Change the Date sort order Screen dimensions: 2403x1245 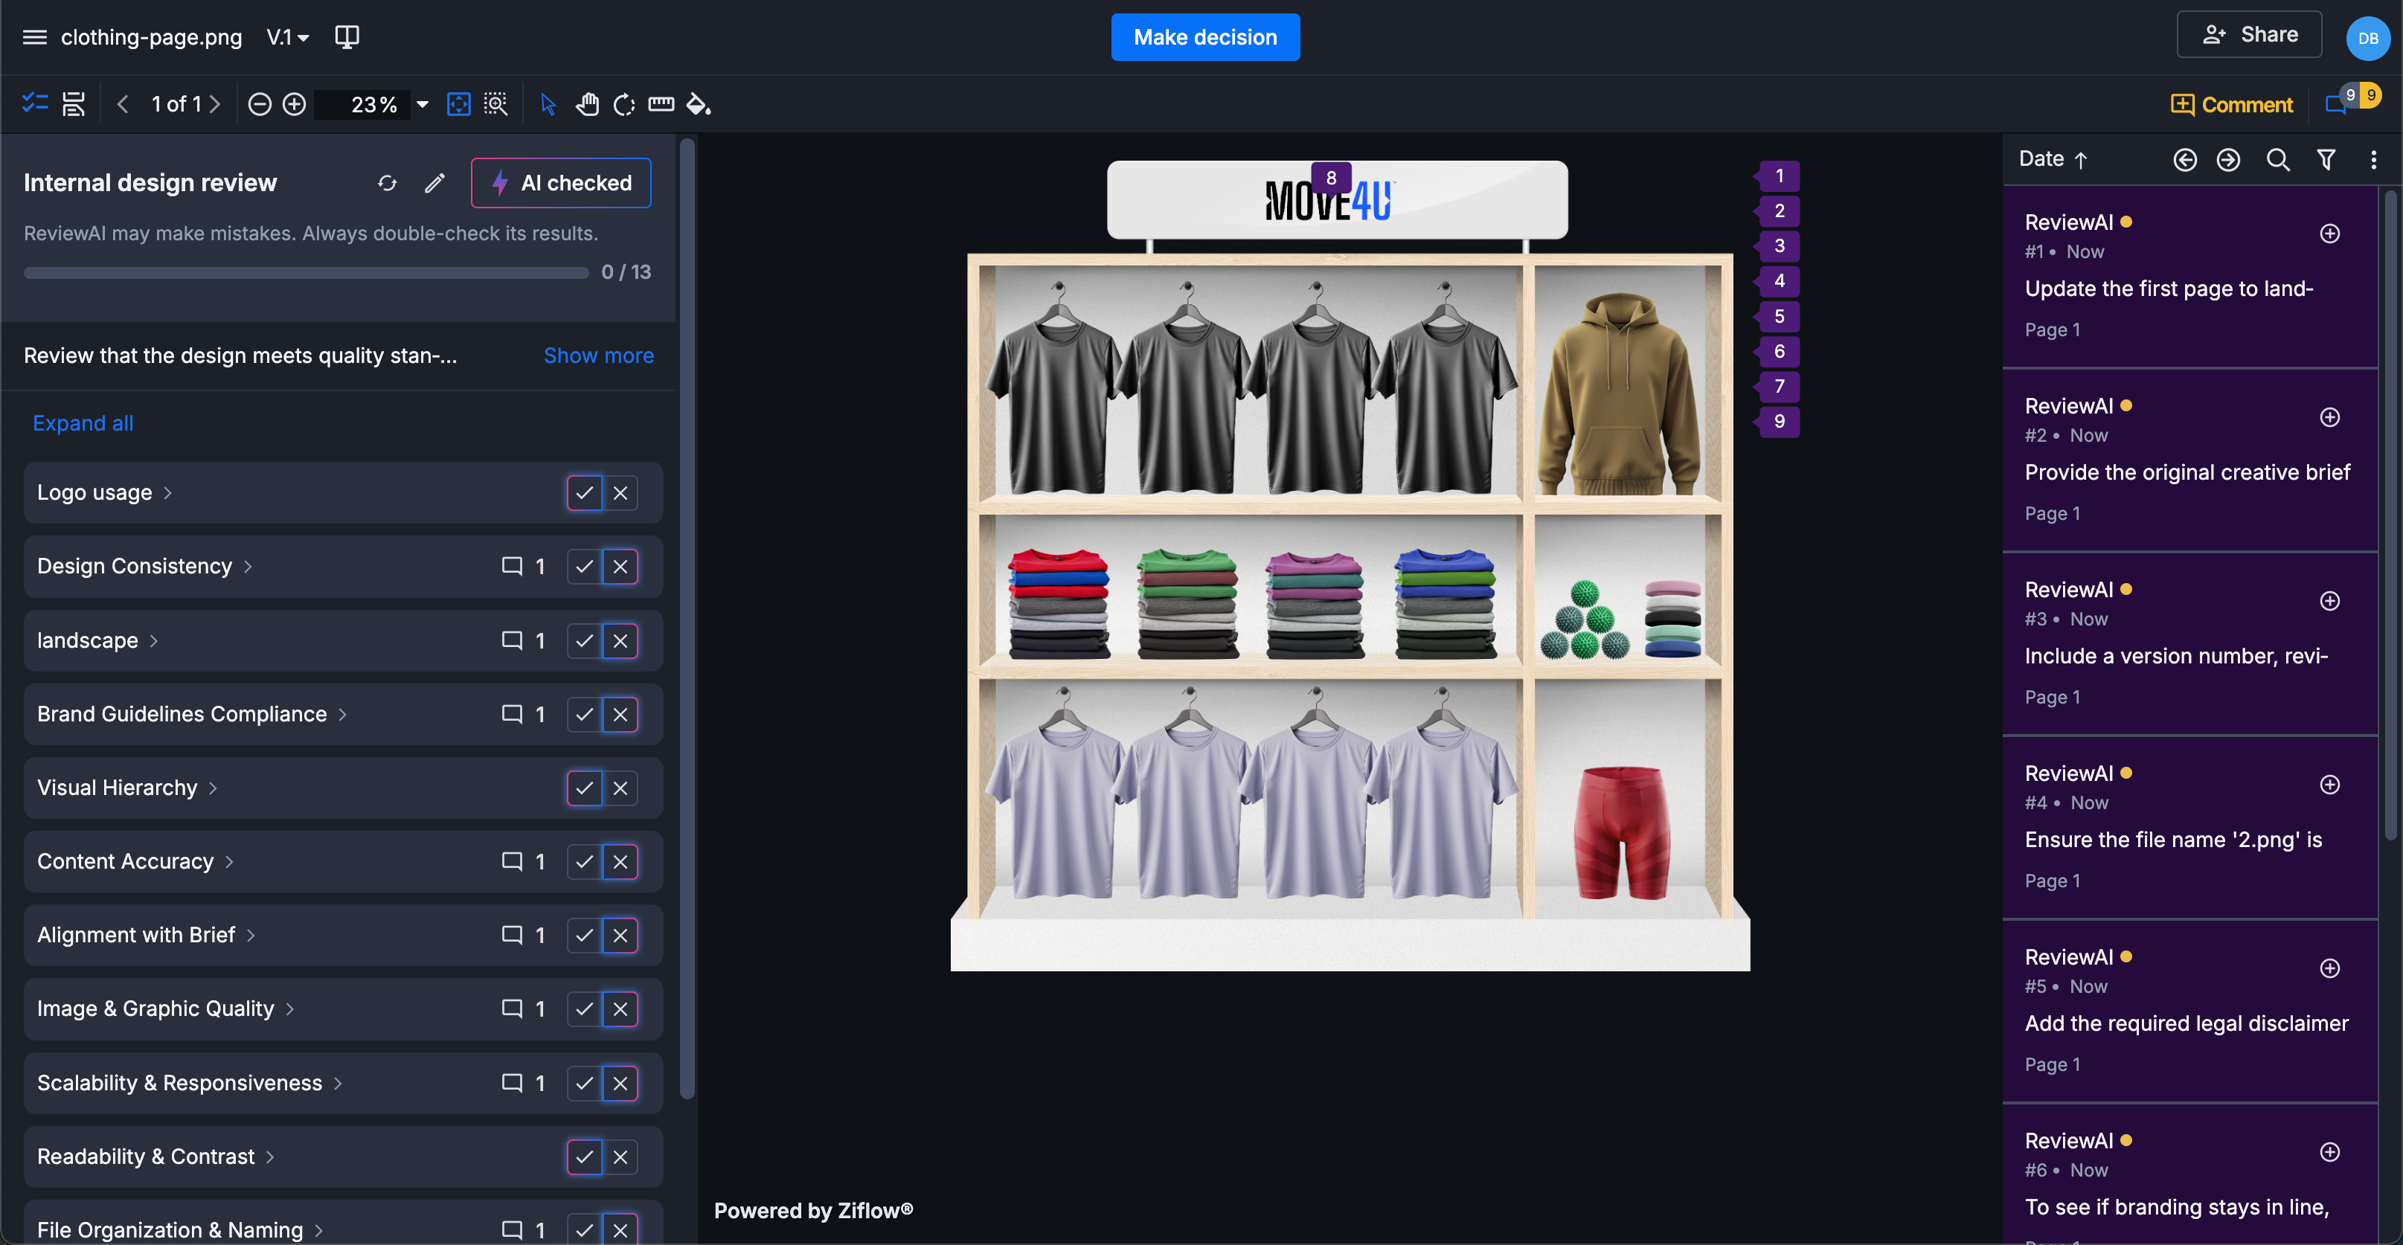point(2053,159)
